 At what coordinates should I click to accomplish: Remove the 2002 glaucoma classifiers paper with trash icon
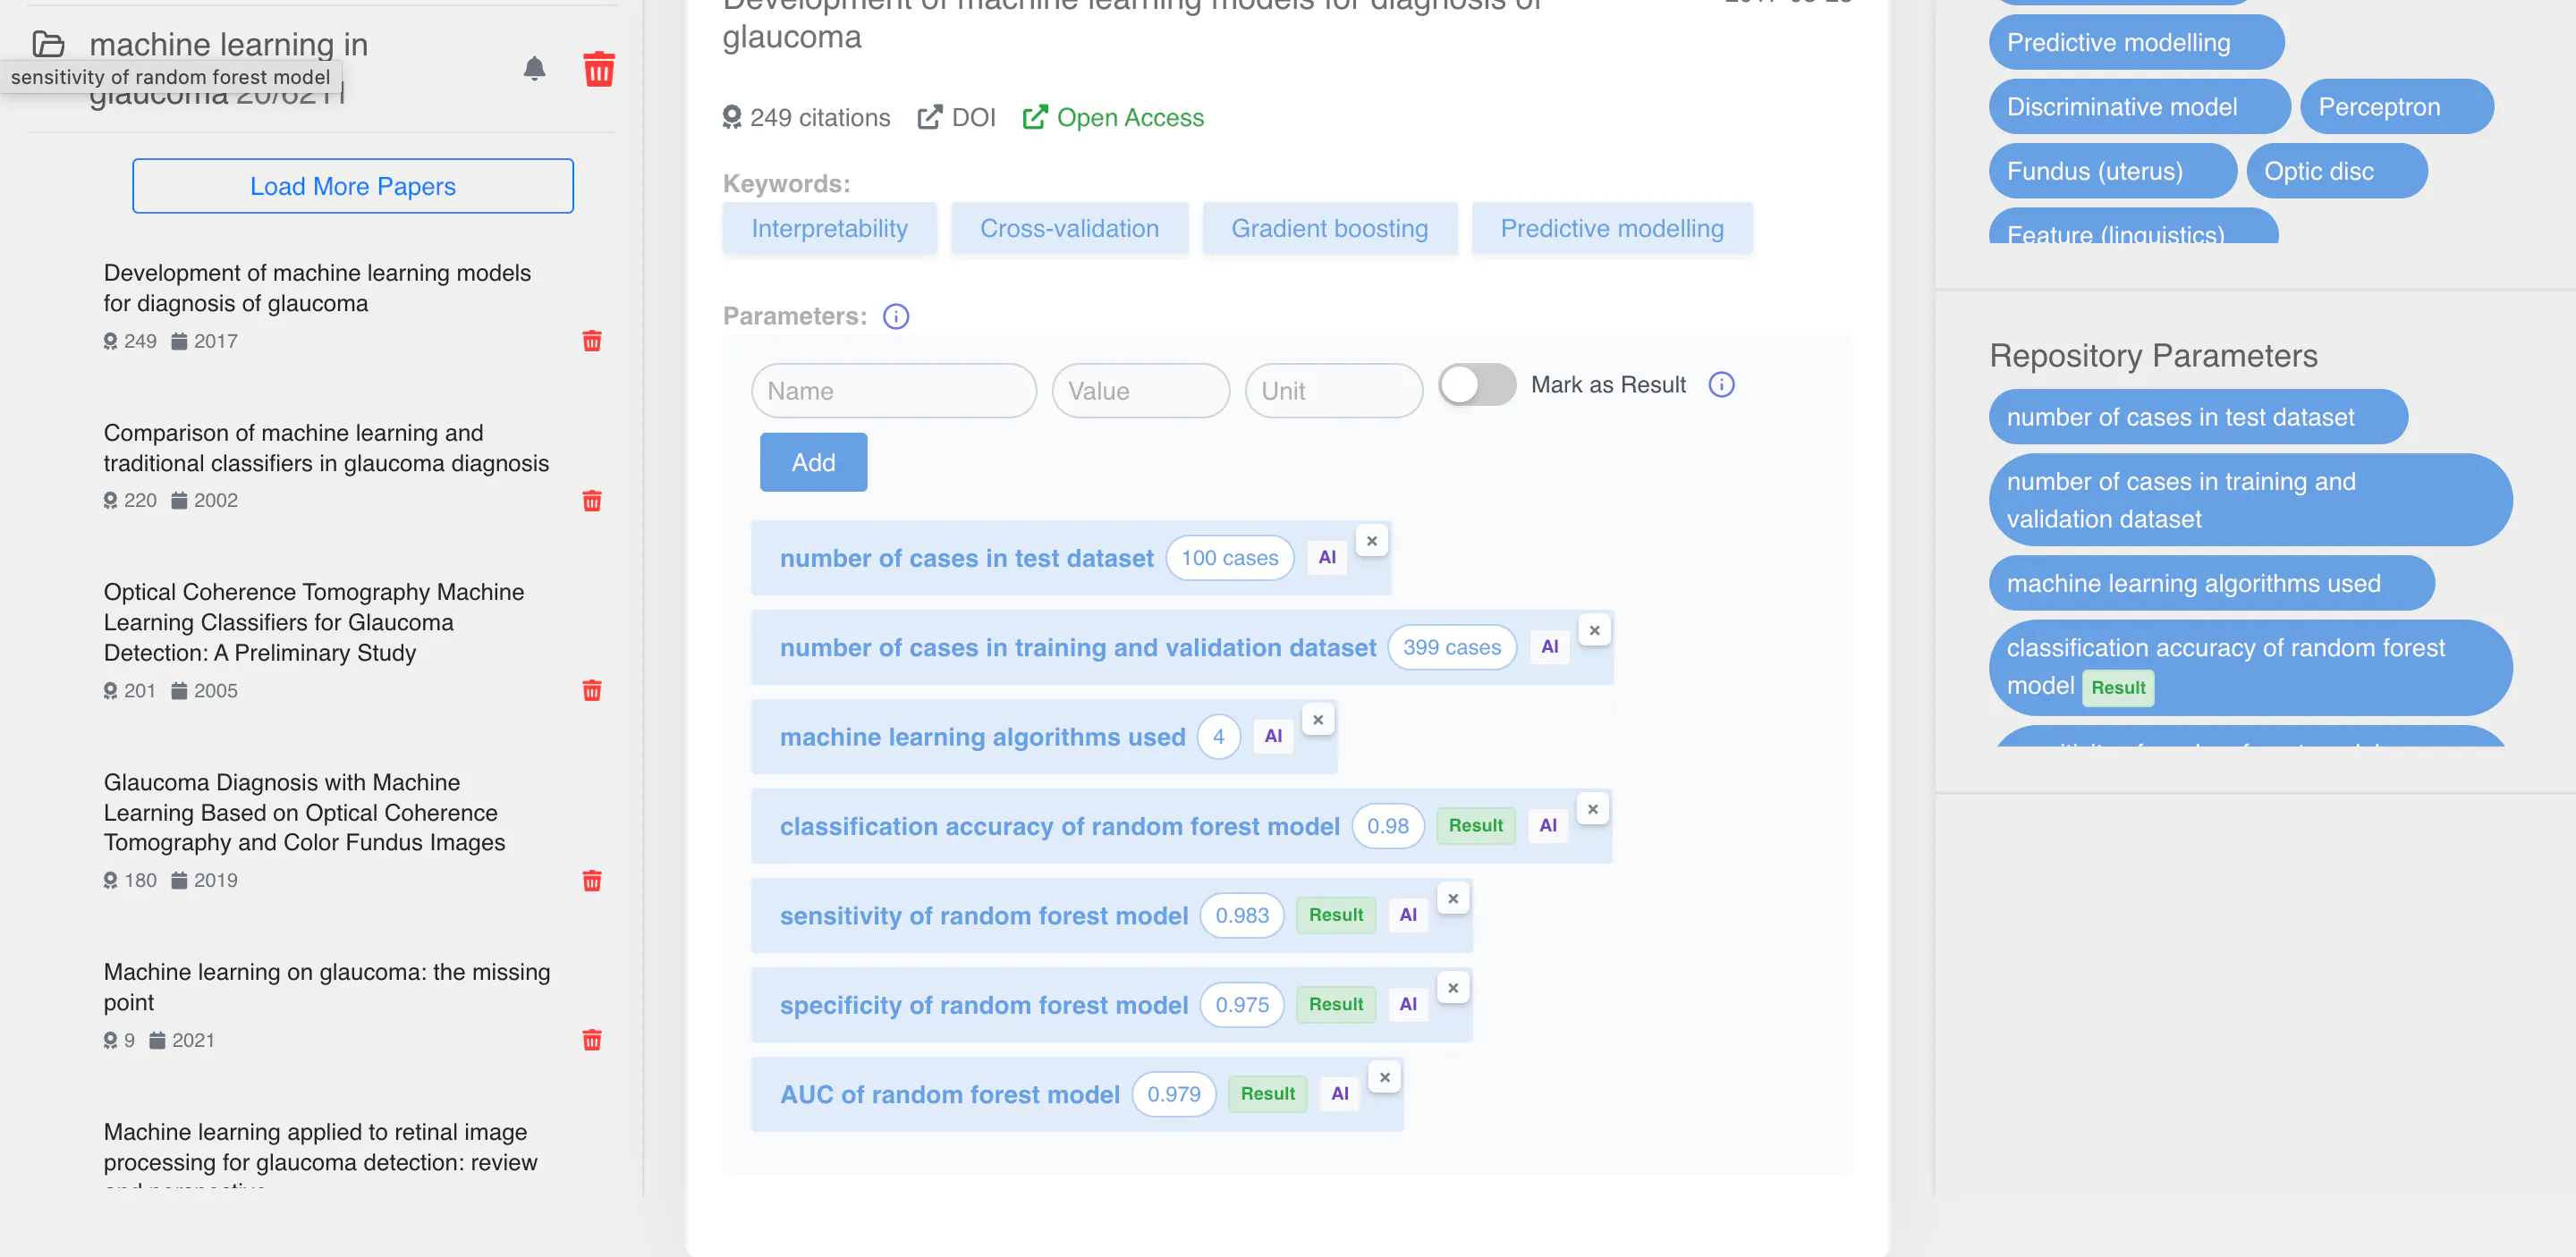point(592,501)
